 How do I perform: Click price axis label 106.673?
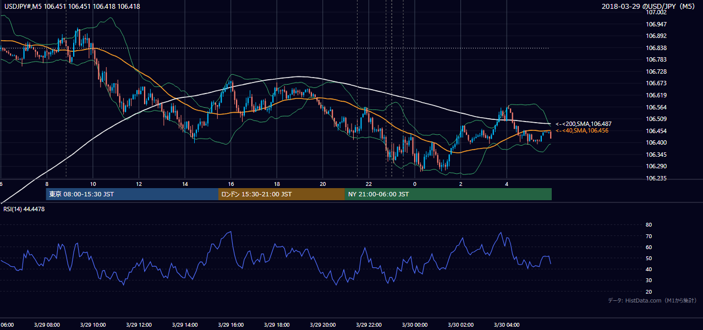click(x=656, y=83)
